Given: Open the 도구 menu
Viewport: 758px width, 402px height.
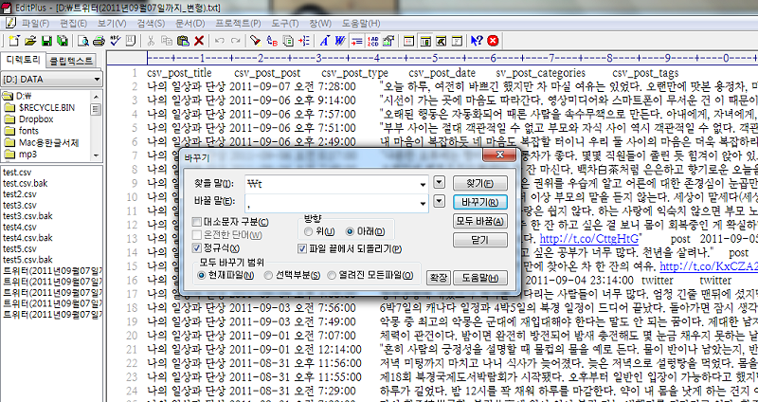Looking at the screenshot, I should [285, 23].
